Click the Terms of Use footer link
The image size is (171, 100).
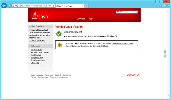[43, 77]
